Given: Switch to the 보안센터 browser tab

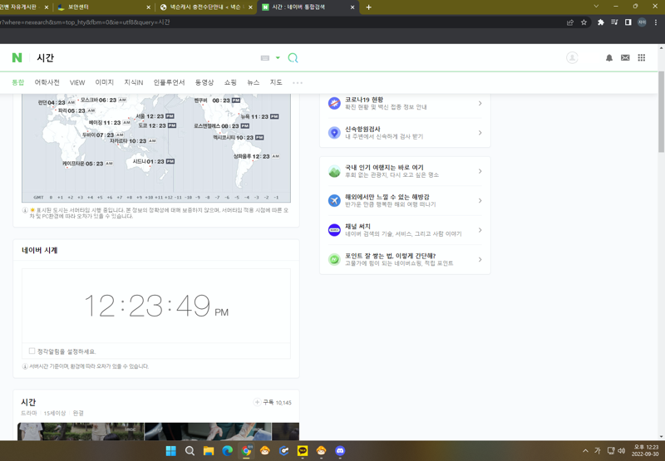Looking at the screenshot, I should pyautogui.click(x=104, y=7).
